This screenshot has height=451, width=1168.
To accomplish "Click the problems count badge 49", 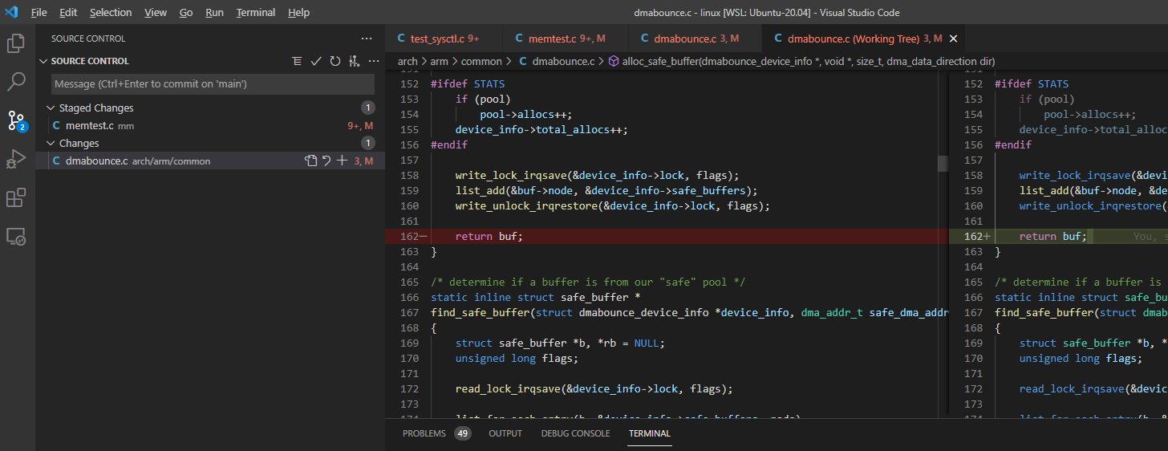I will tap(463, 433).
